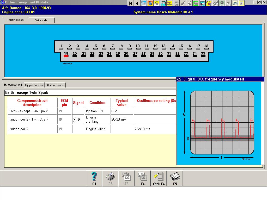Open the F5 open book manual
Image resolution: width=267 pixels, height=200 pixels.
pyautogui.click(x=175, y=178)
